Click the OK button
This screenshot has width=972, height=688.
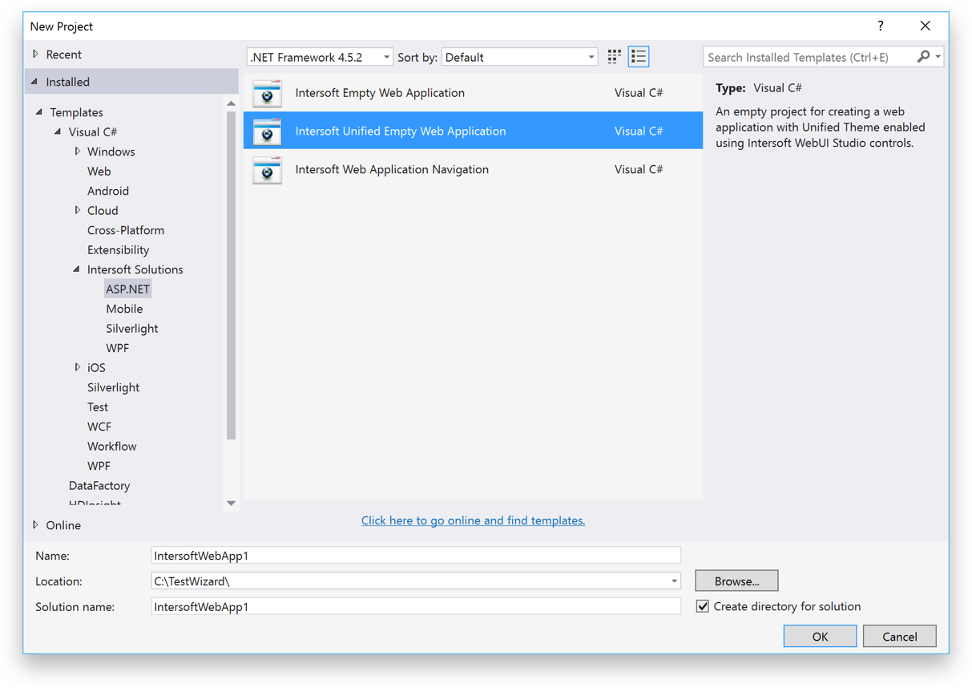pos(820,636)
